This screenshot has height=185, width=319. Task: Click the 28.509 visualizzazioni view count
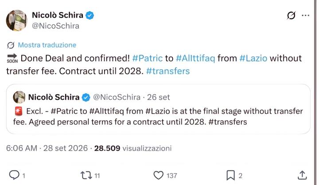[132, 148]
